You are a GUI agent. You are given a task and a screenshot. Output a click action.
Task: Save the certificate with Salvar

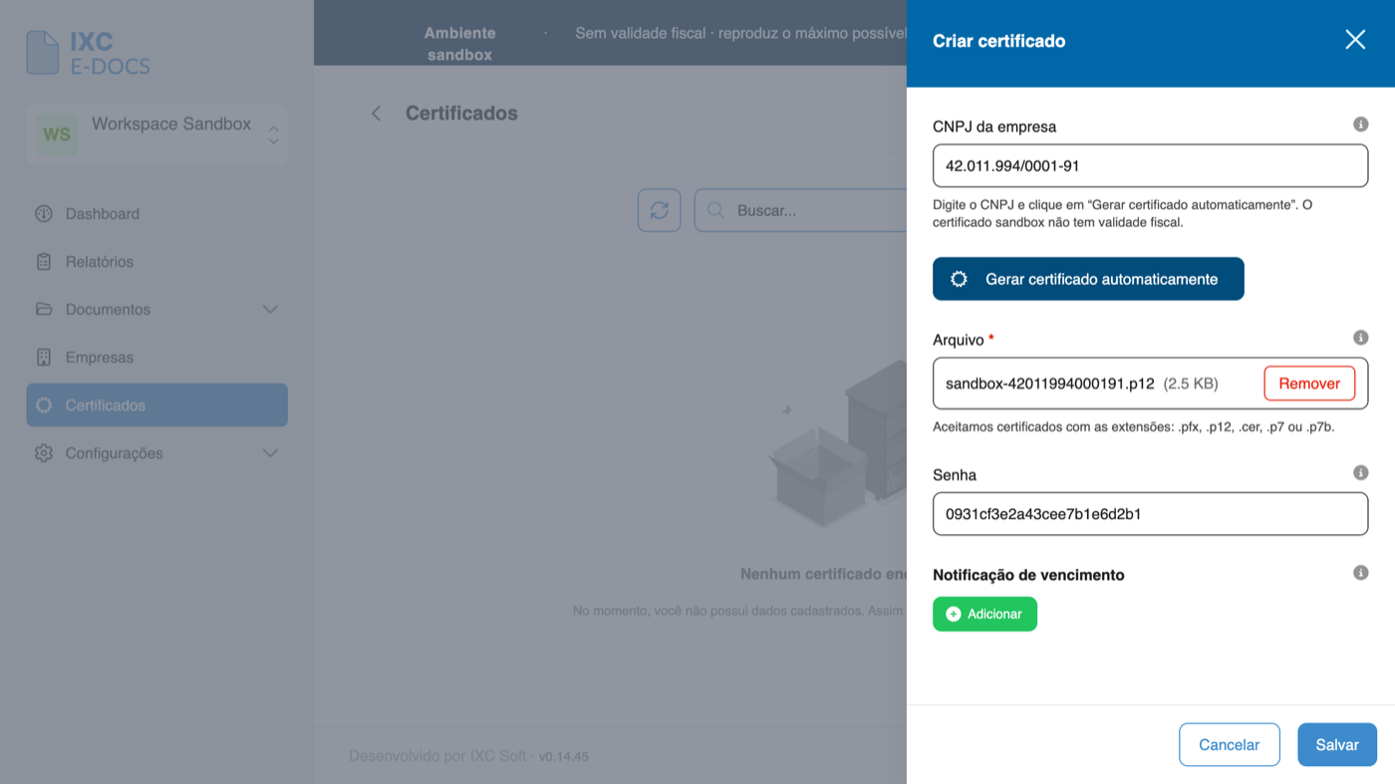coord(1337,744)
